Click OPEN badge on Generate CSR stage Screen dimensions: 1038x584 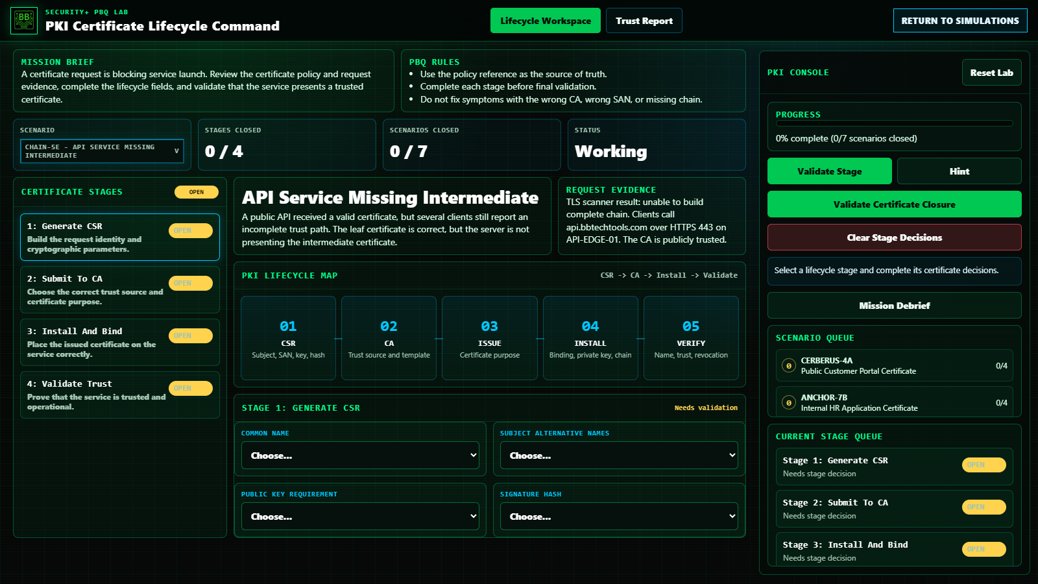point(191,231)
